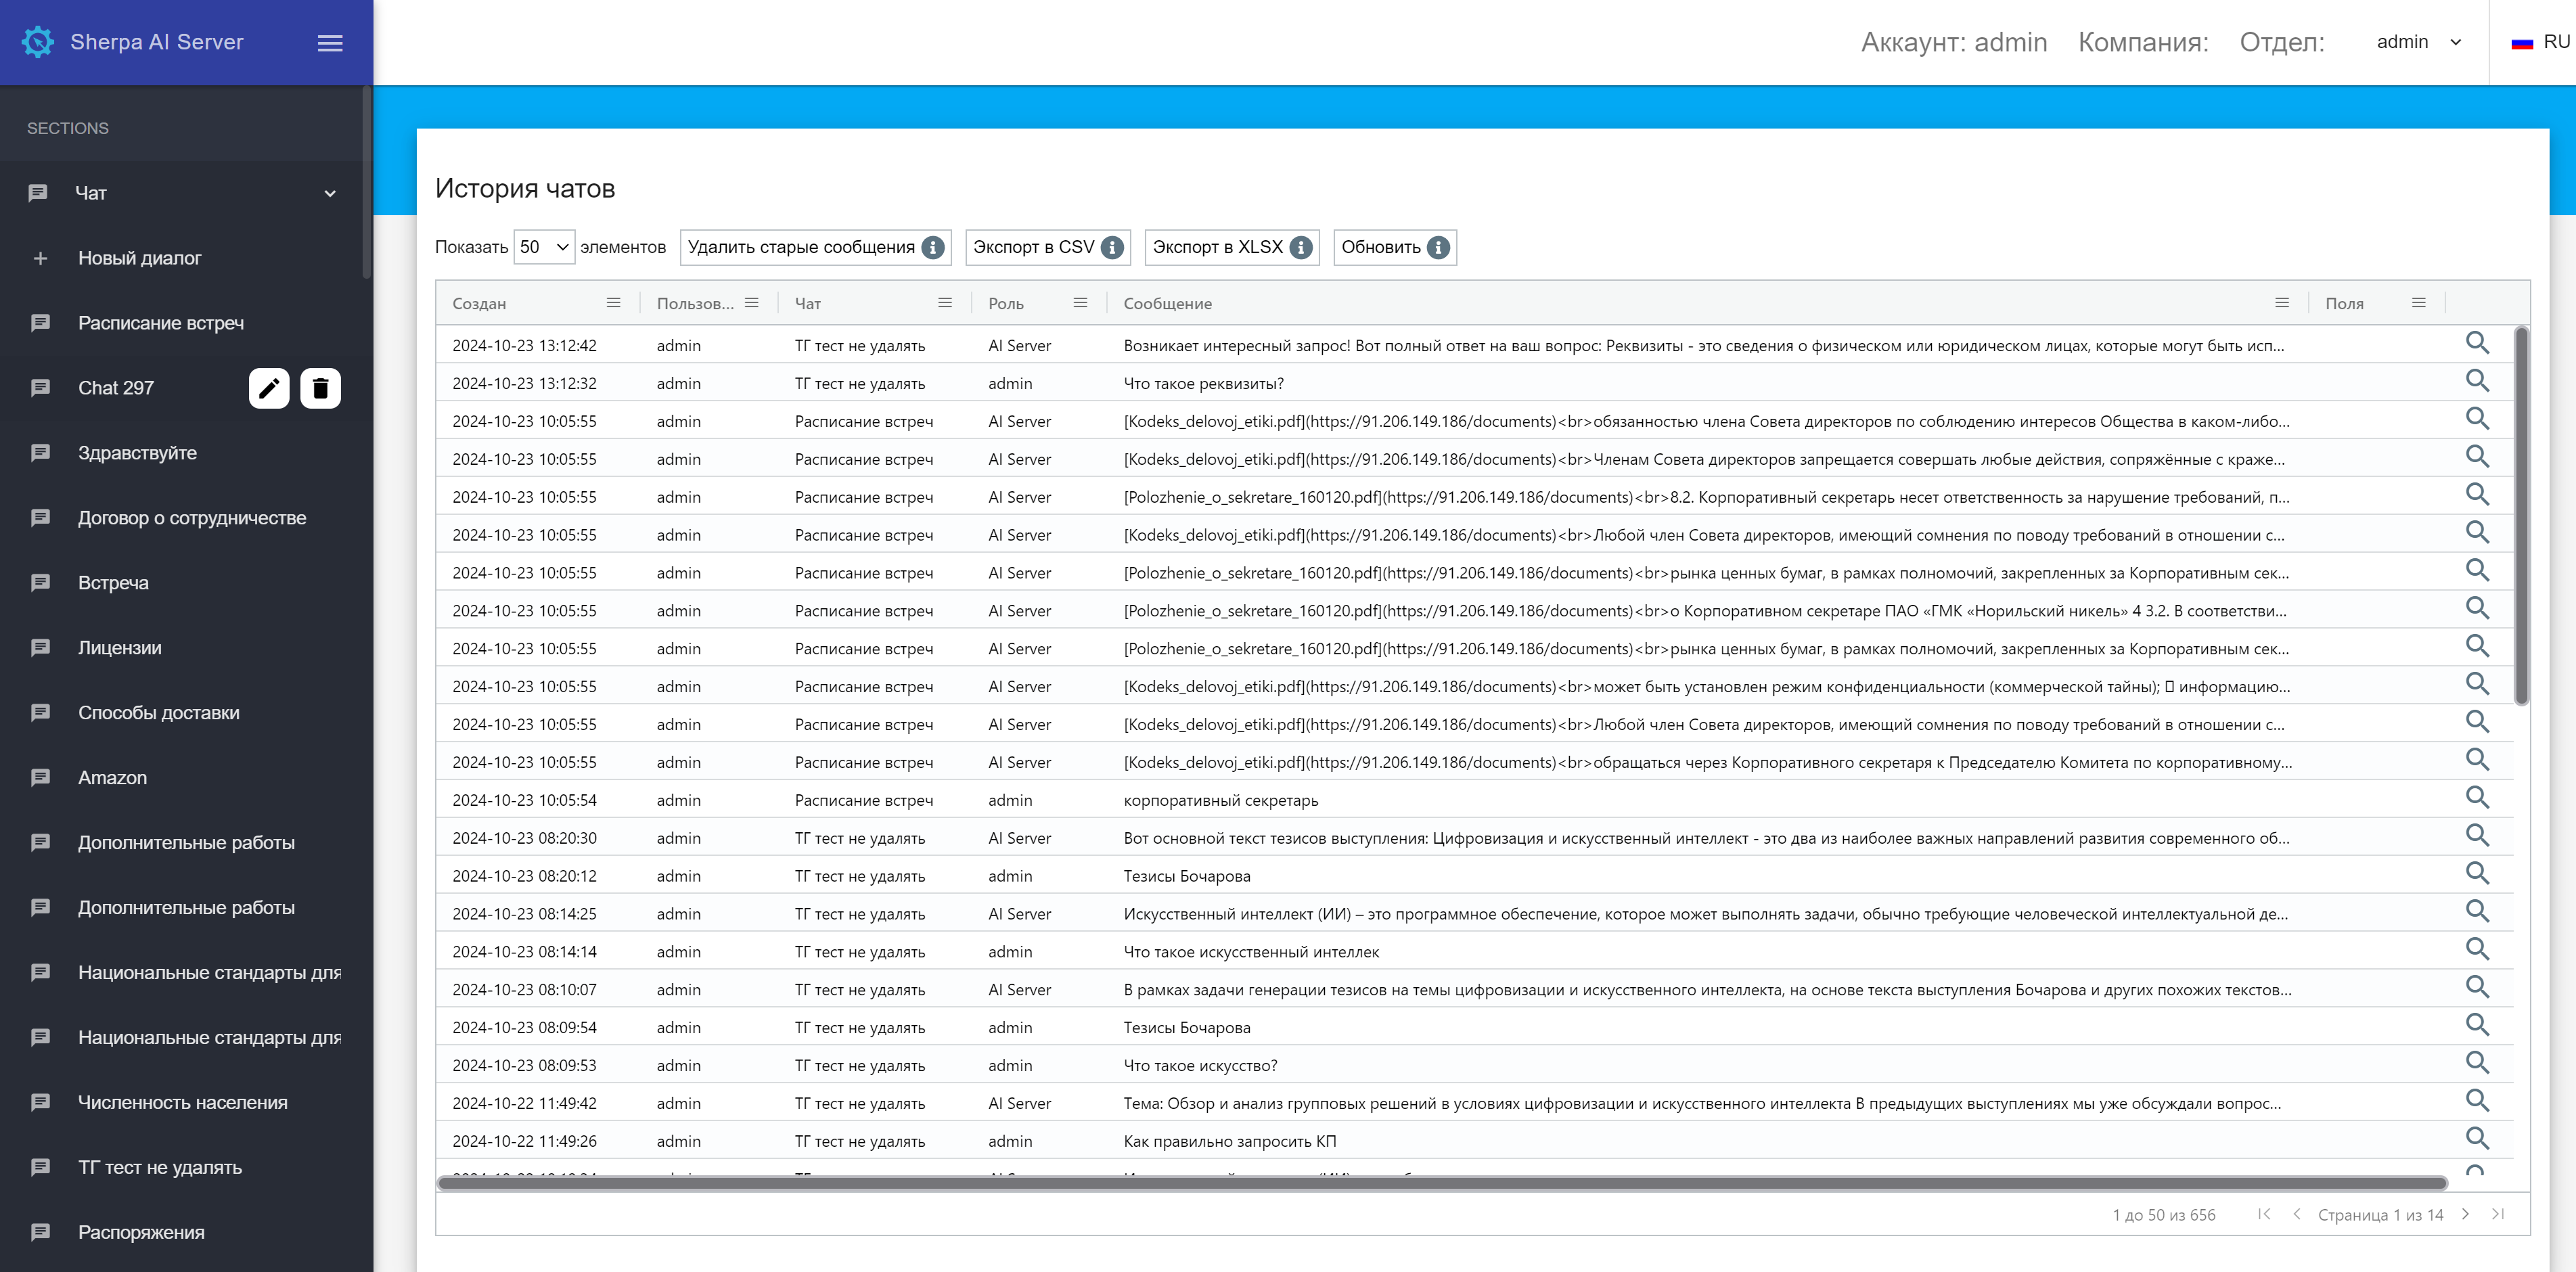Click Экспорт в CSV button
The height and width of the screenshot is (1272, 2576).
[1047, 247]
